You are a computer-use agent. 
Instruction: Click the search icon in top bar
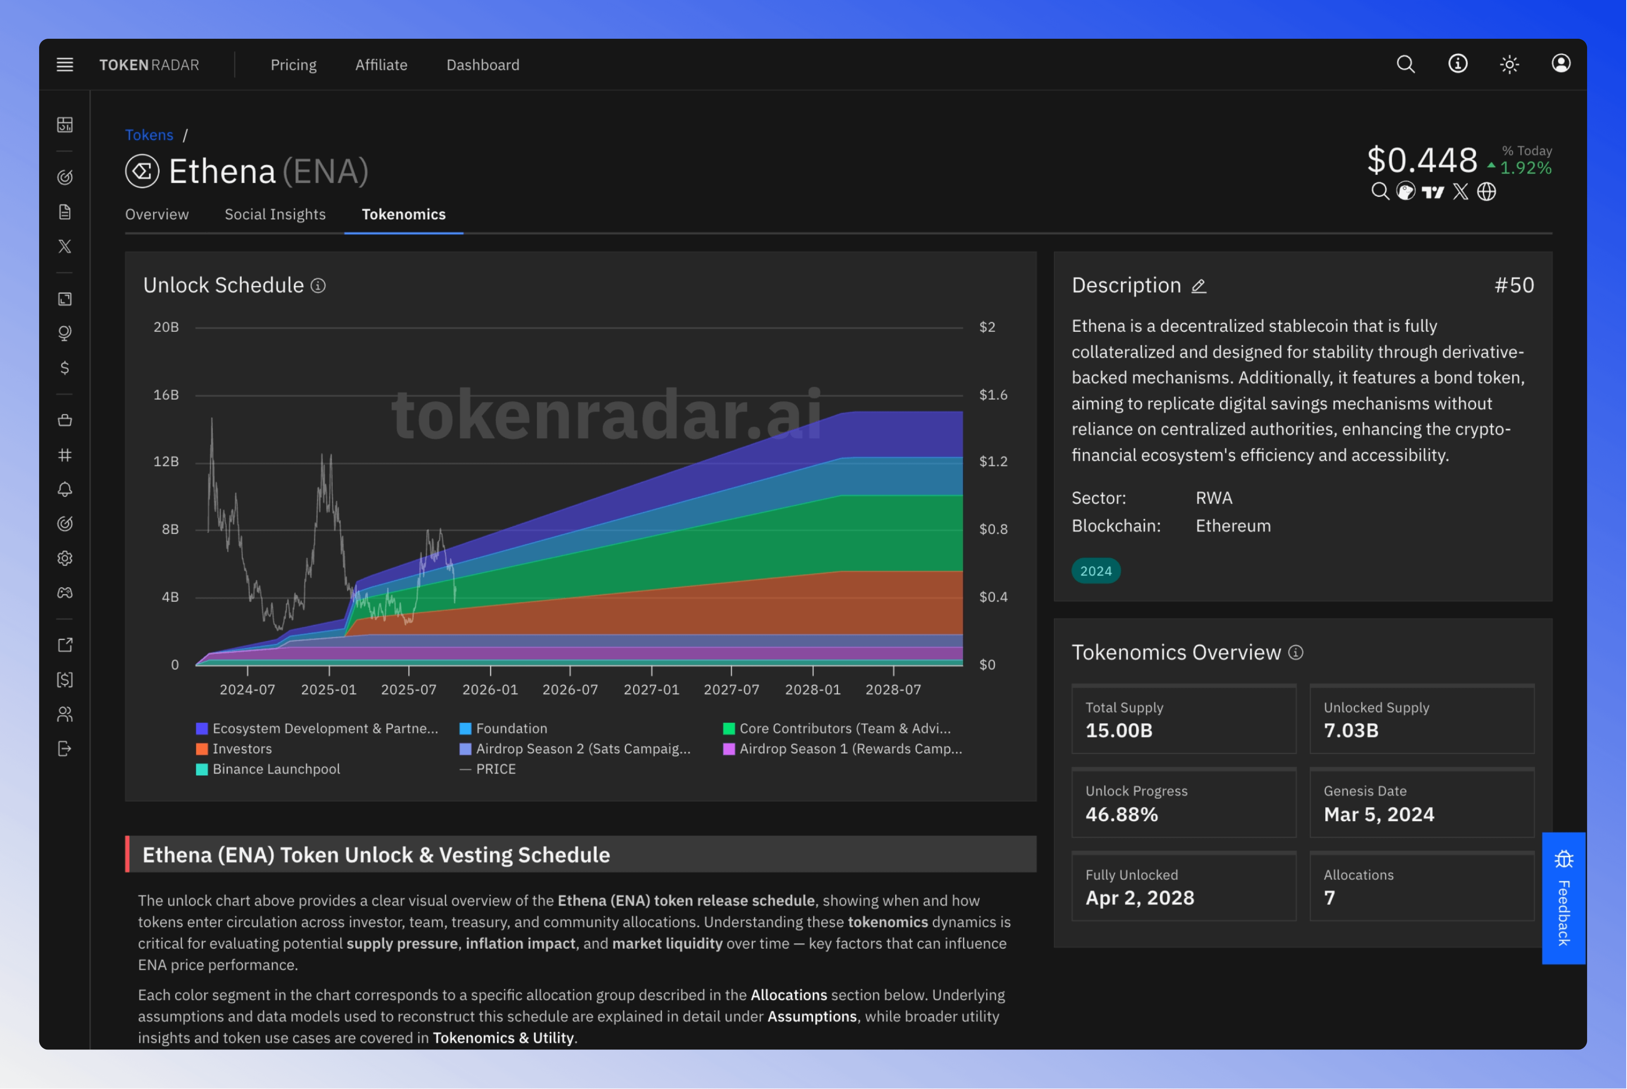(x=1405, y=65)
